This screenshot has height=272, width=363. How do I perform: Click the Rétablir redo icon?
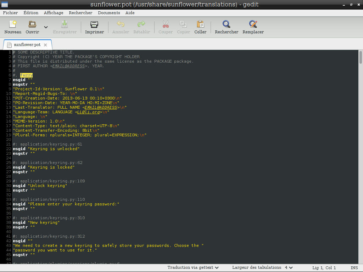(141, 24)
